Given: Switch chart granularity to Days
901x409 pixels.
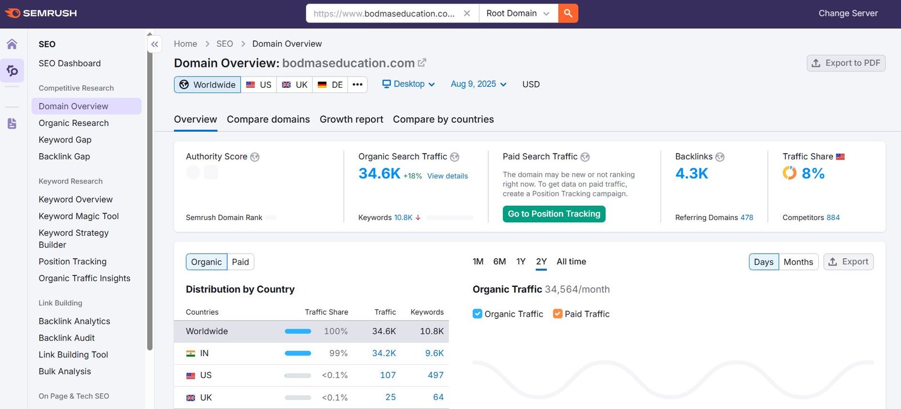Looking at the screenshot, I should pyautogui.click(x=764, y=262).
